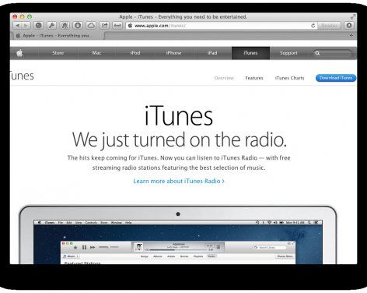Image resolution: width=367 pixels, height=293 pixels.
Task: Follow 'Learn more about iTunes Radio' link
Action: [179, 181]
